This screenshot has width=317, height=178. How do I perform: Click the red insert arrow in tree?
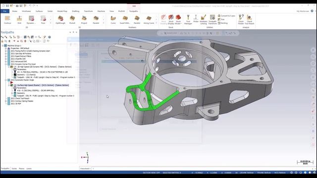click(x=11, y=83)
